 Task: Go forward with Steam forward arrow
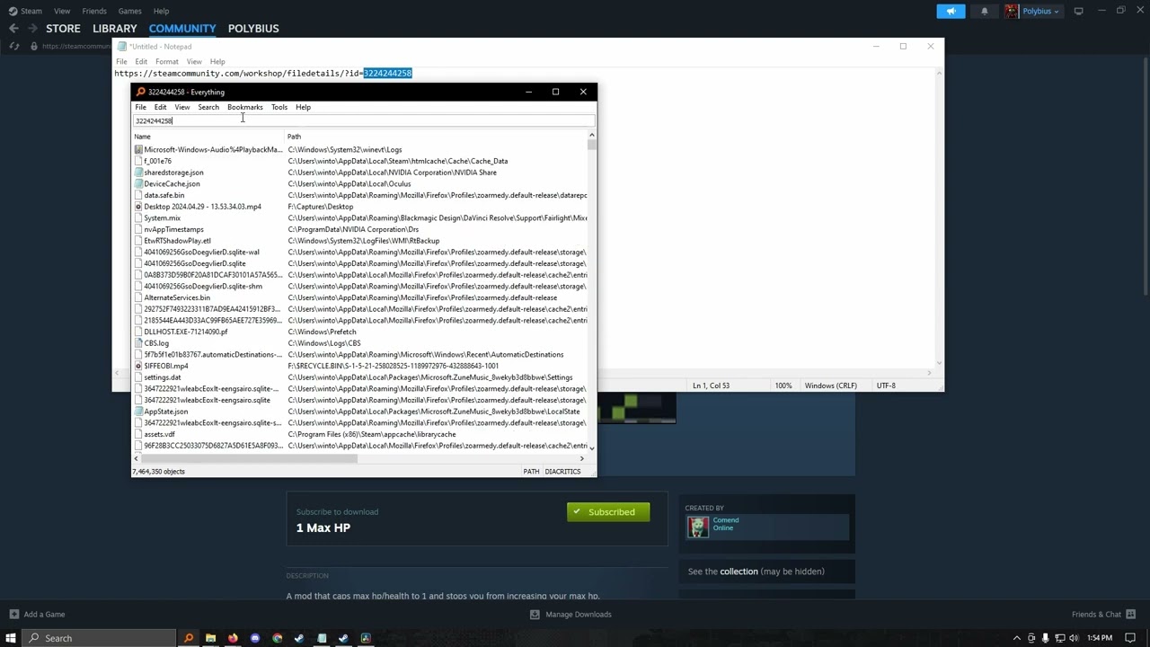[33, 29]
